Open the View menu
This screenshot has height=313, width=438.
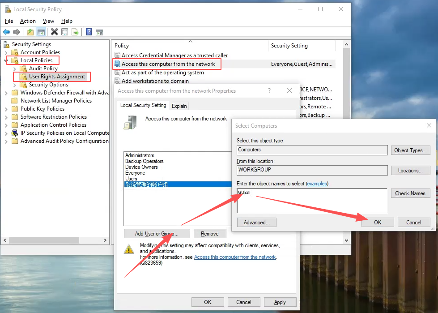coord(48,21)
